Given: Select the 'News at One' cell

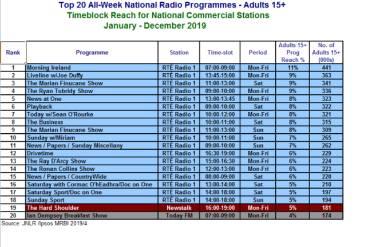Looking at the screenshot, I should tap(92, 99).
